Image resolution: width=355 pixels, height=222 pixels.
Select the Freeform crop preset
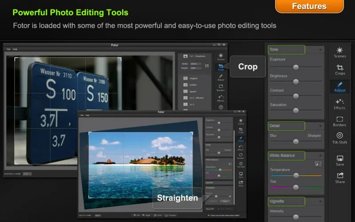[195, 56]
